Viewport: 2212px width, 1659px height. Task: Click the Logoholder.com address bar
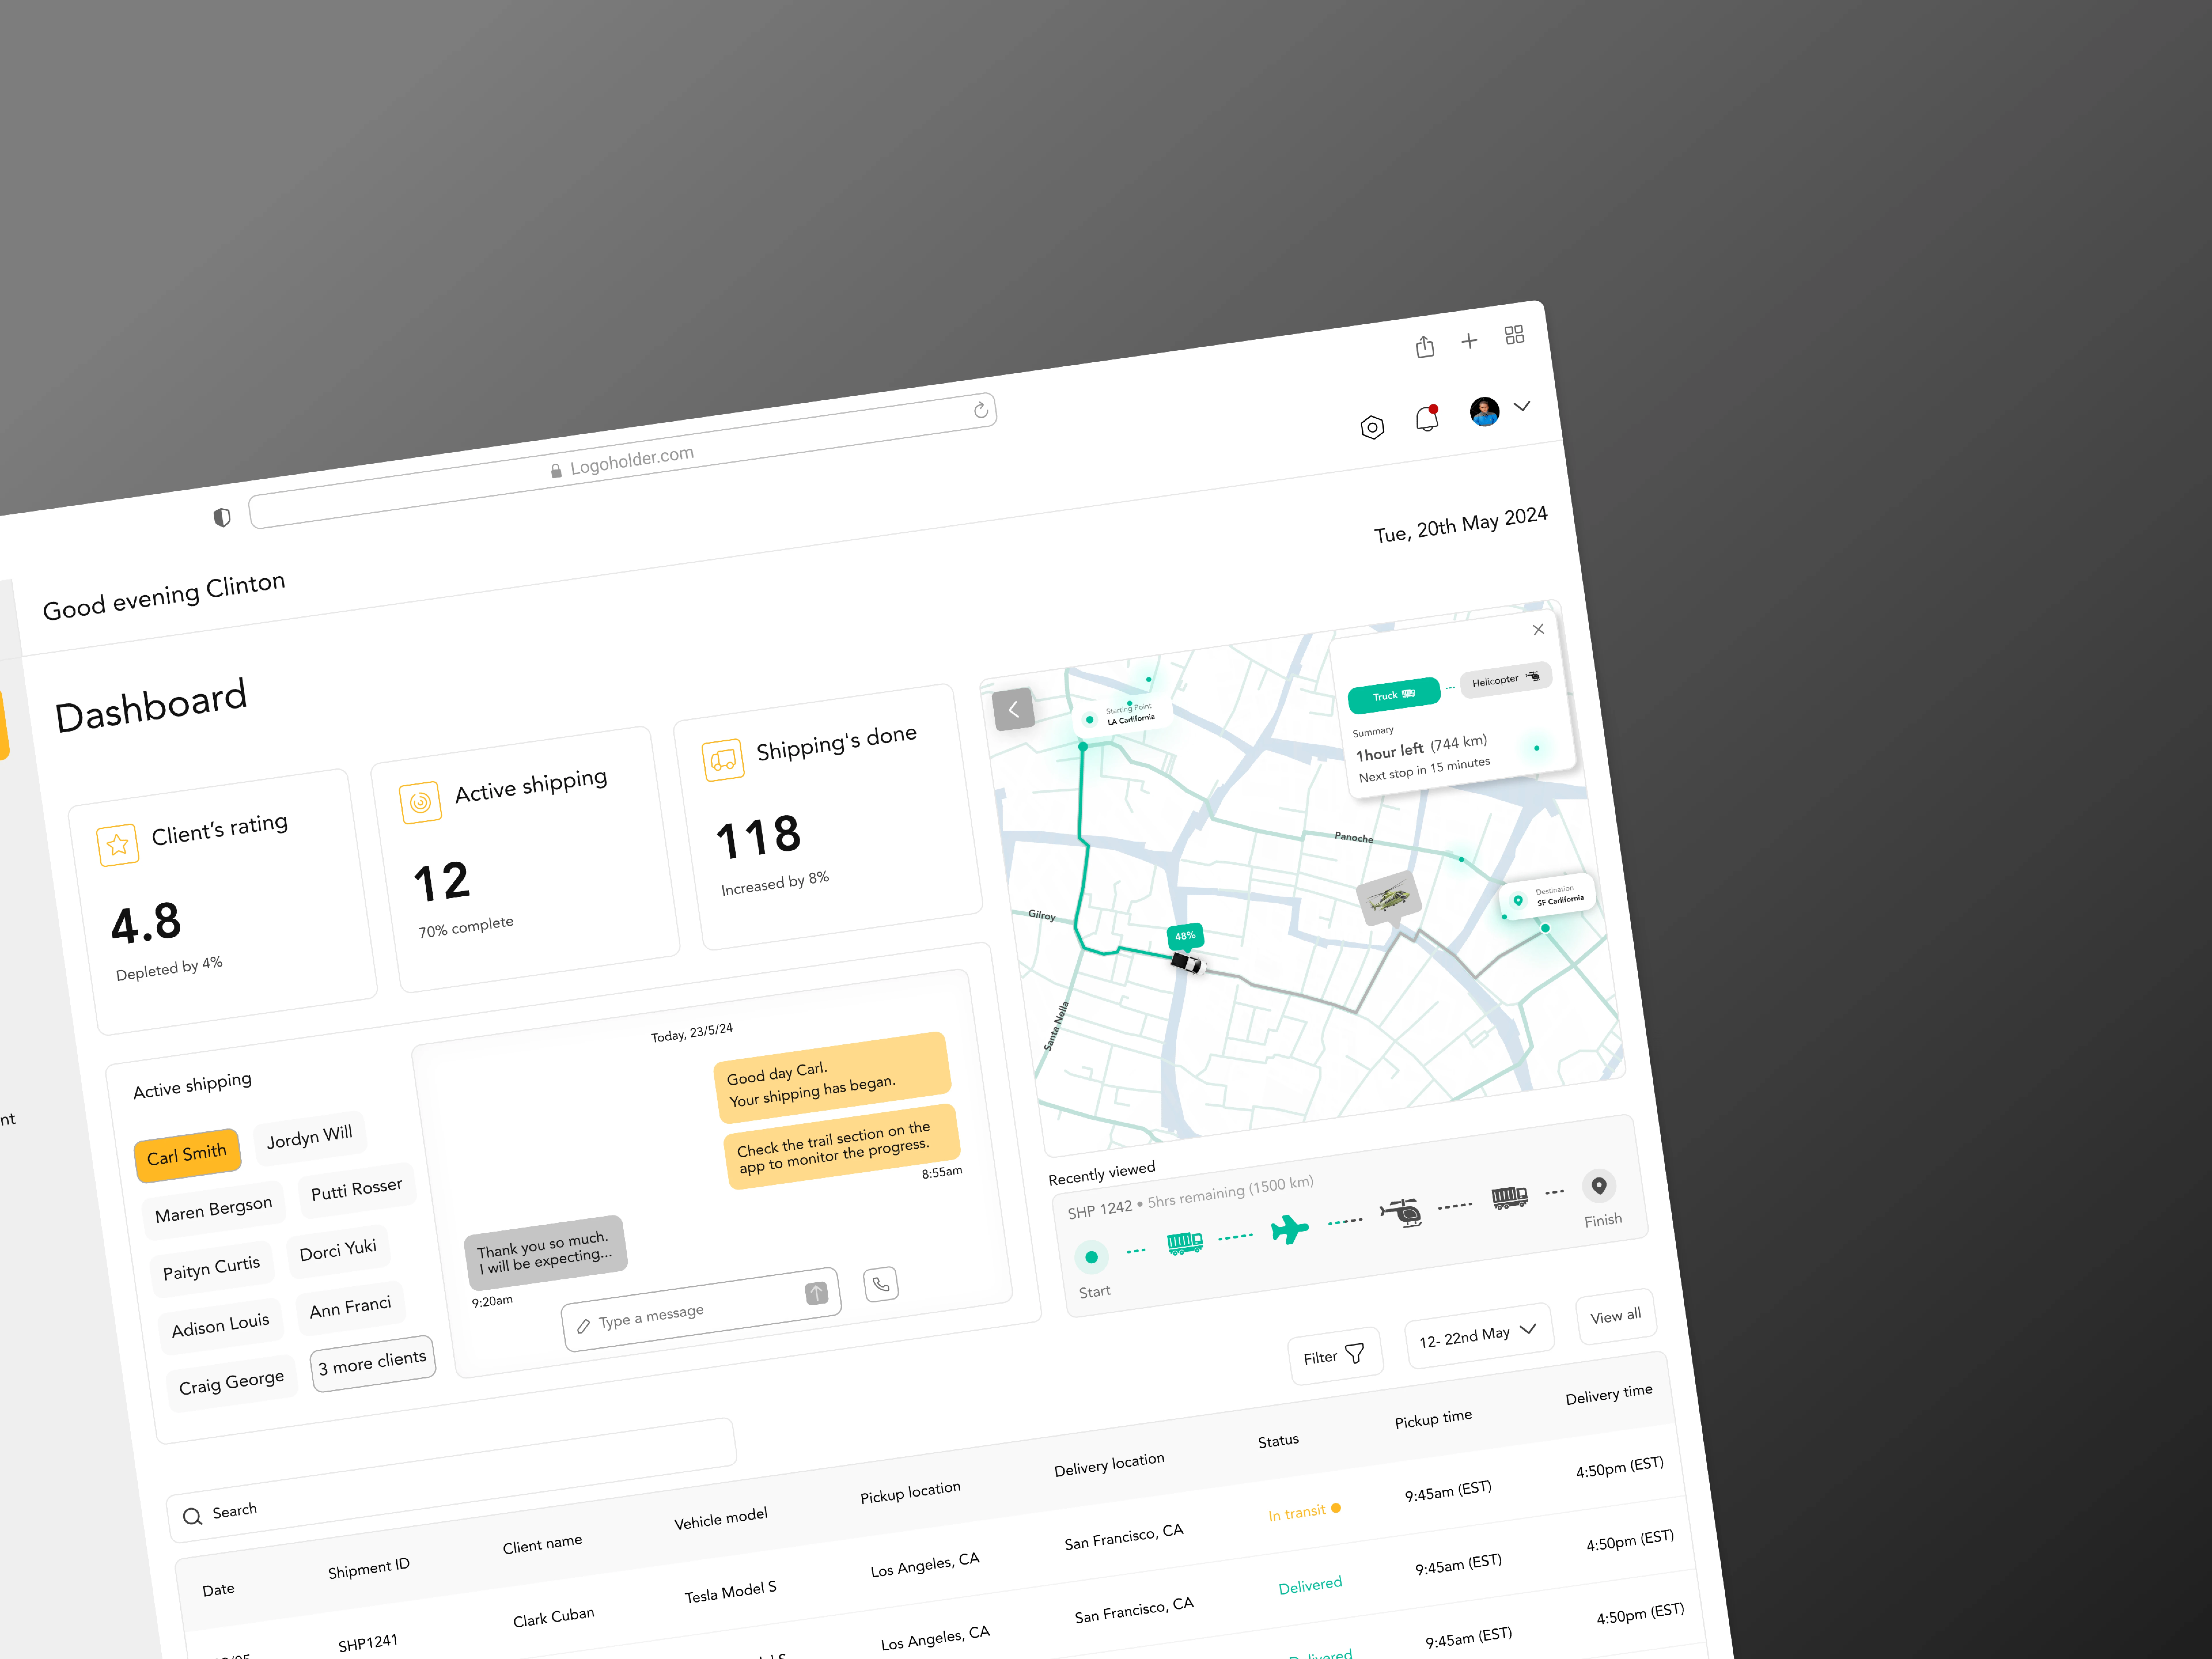pos(622,461)
